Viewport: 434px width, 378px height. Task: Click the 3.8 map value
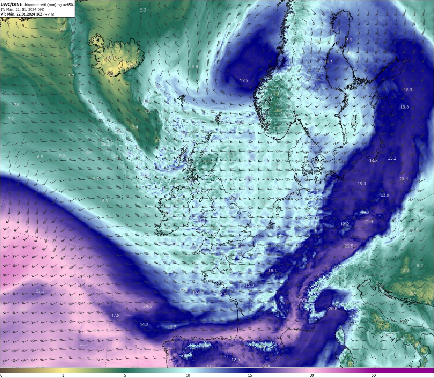click(147, 112)
